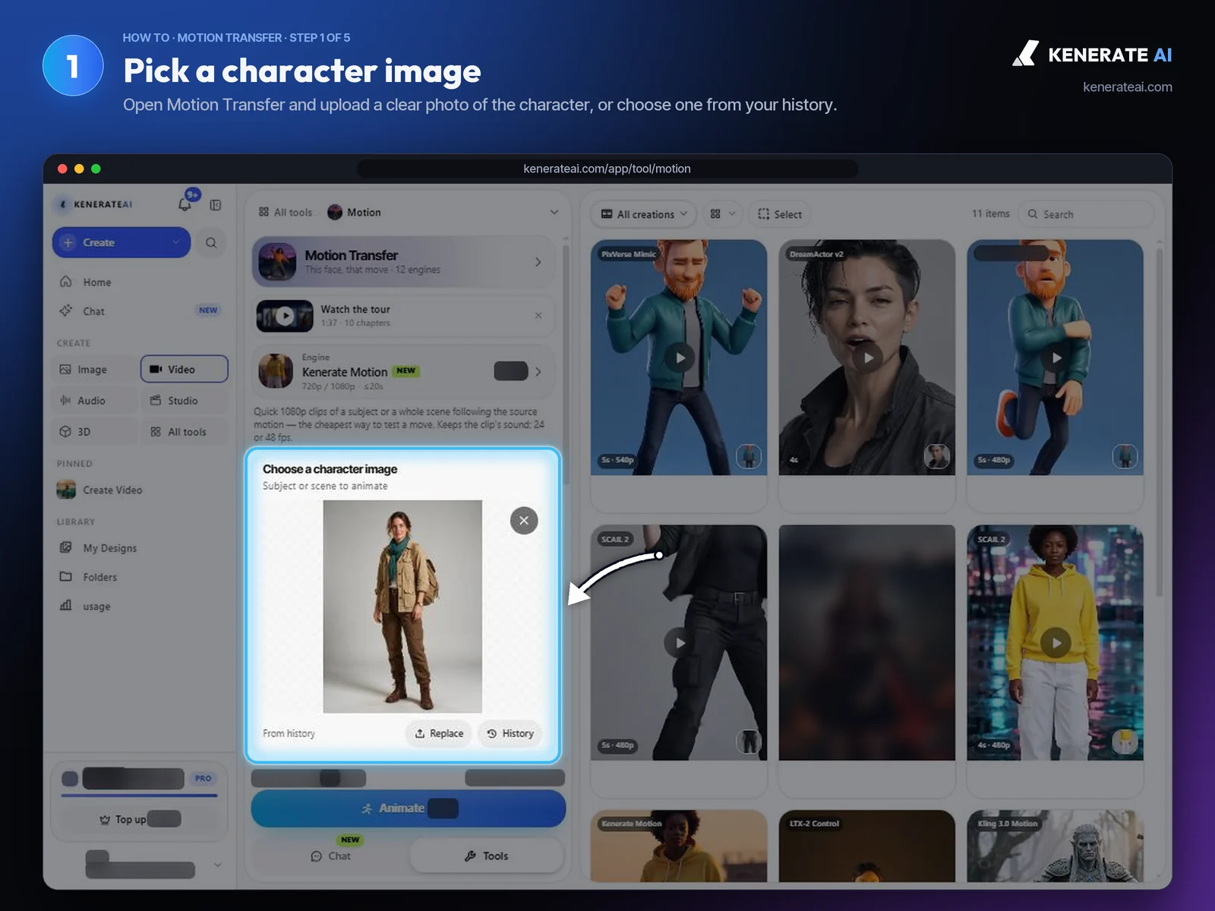Click the browser address bar
The width and height of the screenshot is (1215, 911).
(x=607, y=169)
